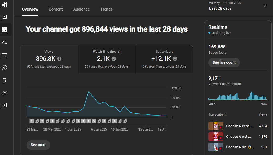
Task: Open the Earn dollar sign sidebar icon
Action: (4, 80)
